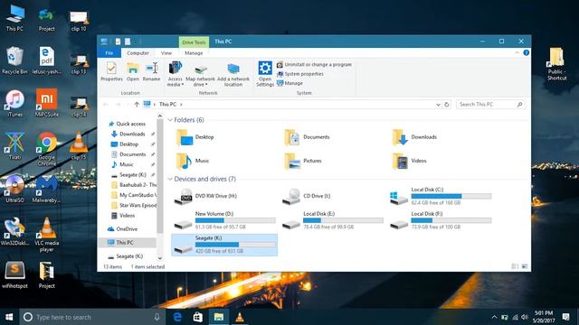Switch to the View ribbon tab
Viewport: 579px width, 325px height.
166,53
